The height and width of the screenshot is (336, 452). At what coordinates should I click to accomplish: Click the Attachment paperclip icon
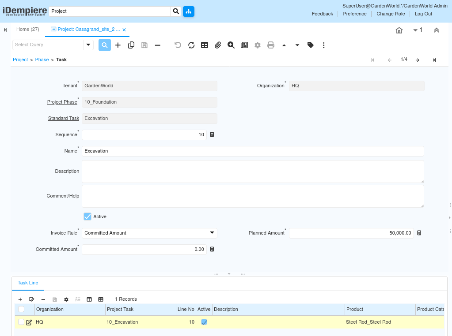pos(218,45)
